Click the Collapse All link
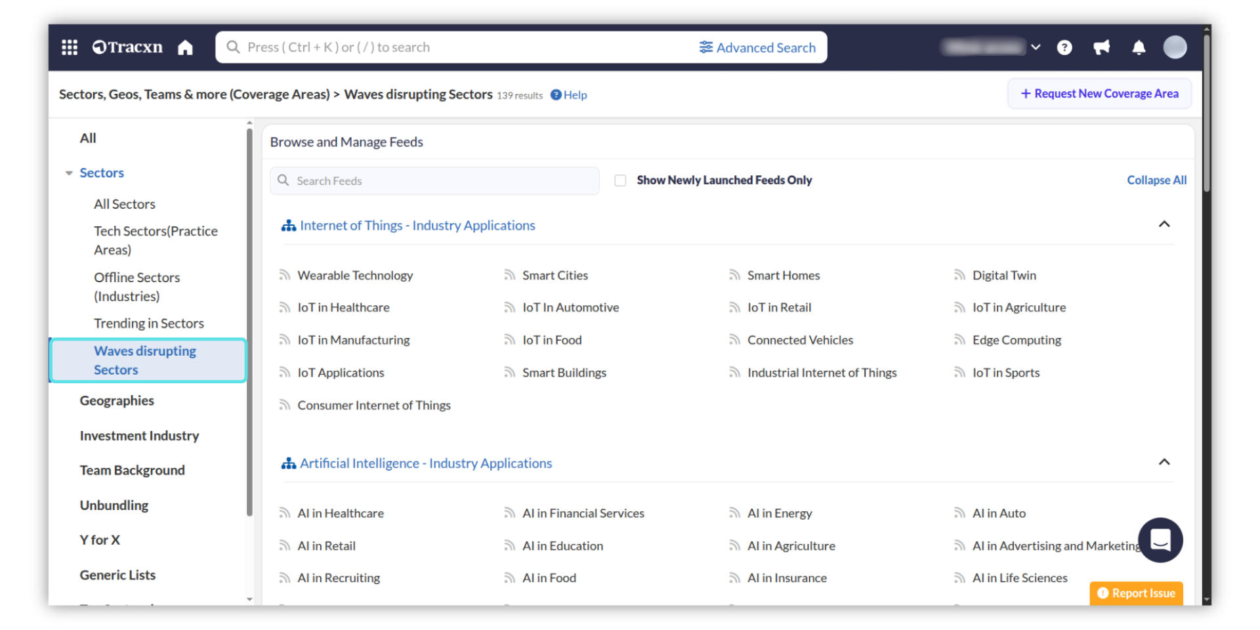The image size is (1260, 630). coord(1156,180)
